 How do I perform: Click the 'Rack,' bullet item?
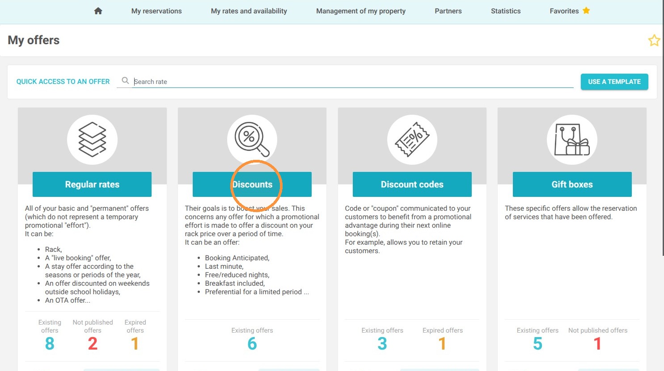pos(54,250)
